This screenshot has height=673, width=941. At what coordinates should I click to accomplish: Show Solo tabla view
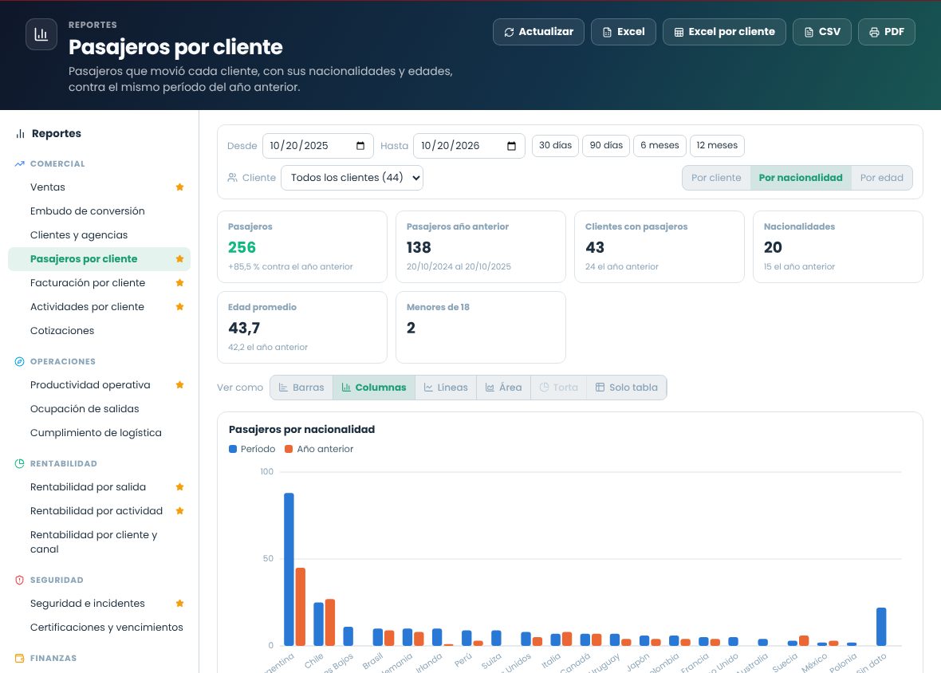[x=627, y=388]
